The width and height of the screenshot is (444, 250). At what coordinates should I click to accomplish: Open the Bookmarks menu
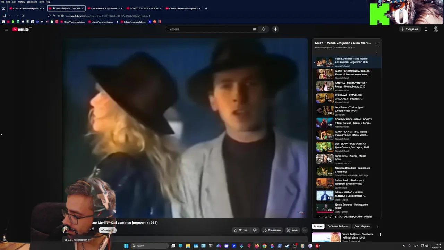tap(32, 2)
